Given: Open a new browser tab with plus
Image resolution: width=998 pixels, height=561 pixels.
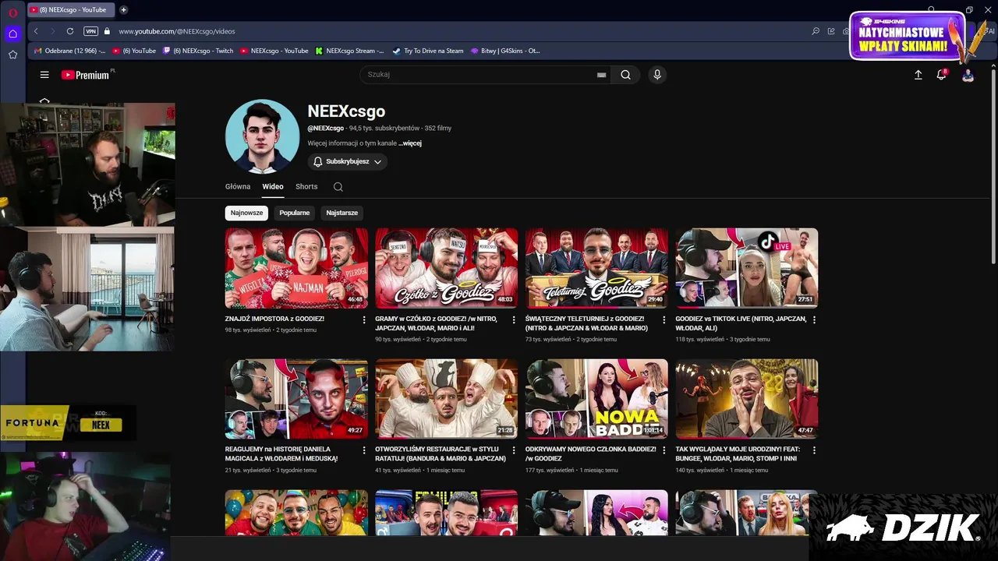Looking at the screenshot, I should pos(123,9).
